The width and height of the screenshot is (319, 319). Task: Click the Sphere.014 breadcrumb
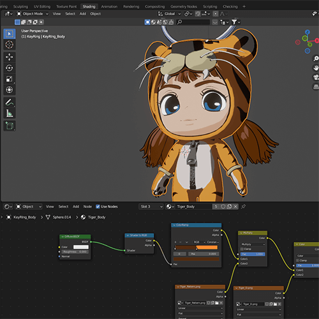tap(62, 217)
